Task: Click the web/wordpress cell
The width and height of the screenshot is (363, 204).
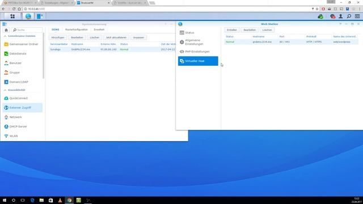Action: pos(341,42)
